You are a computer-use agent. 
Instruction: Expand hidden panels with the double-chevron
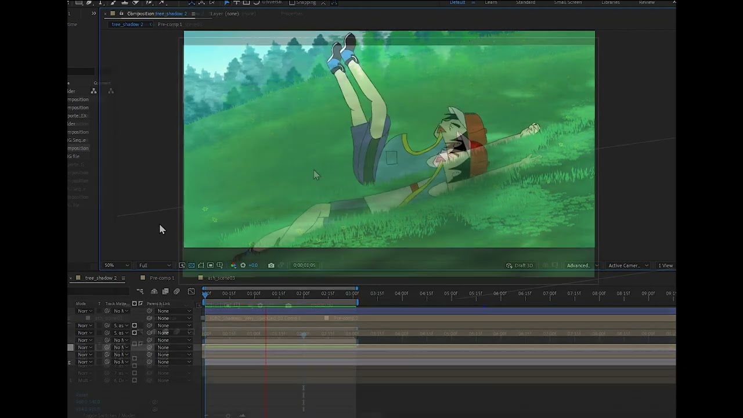pos(94,13)
